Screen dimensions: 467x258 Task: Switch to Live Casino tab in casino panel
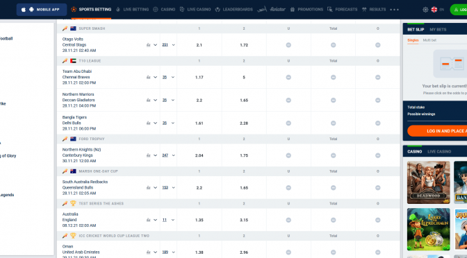(x=439, y=152)
